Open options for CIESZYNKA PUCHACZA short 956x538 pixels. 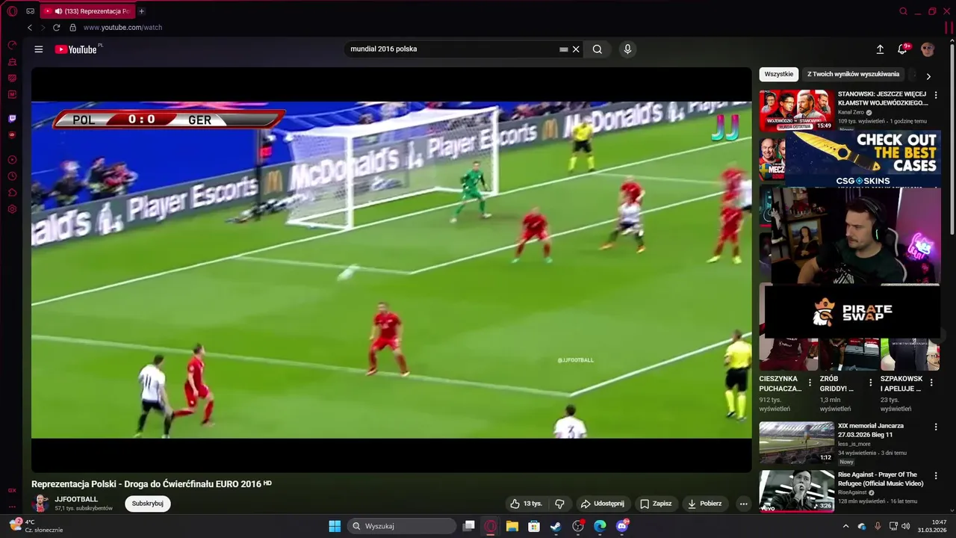[x=810, y=383]
